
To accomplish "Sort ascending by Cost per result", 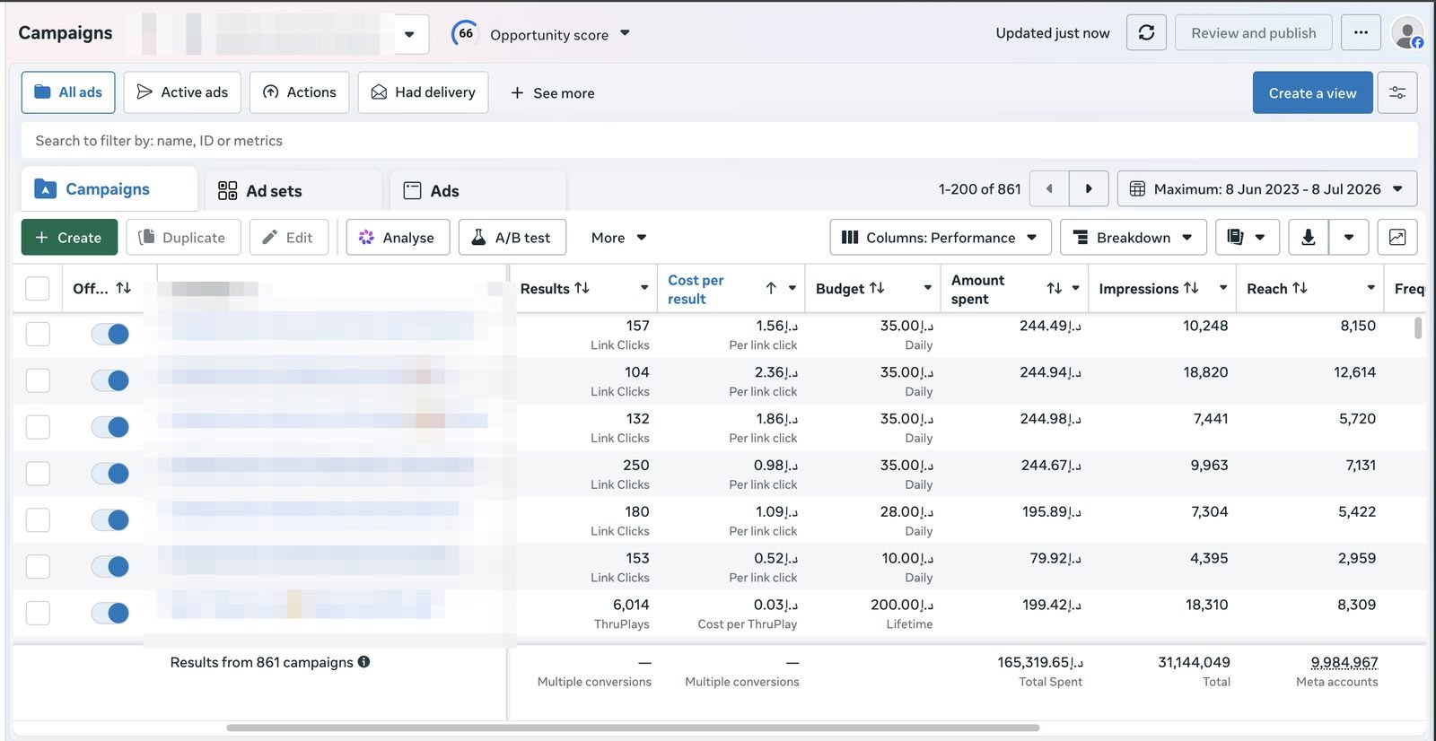I will pyautogui.click(x=771, y=288).
